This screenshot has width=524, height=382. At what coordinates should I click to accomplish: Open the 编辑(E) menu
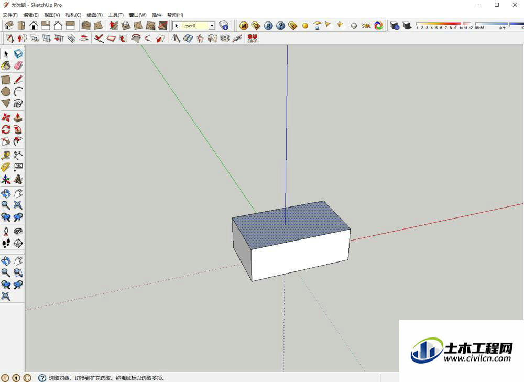(x=31, y=15)
